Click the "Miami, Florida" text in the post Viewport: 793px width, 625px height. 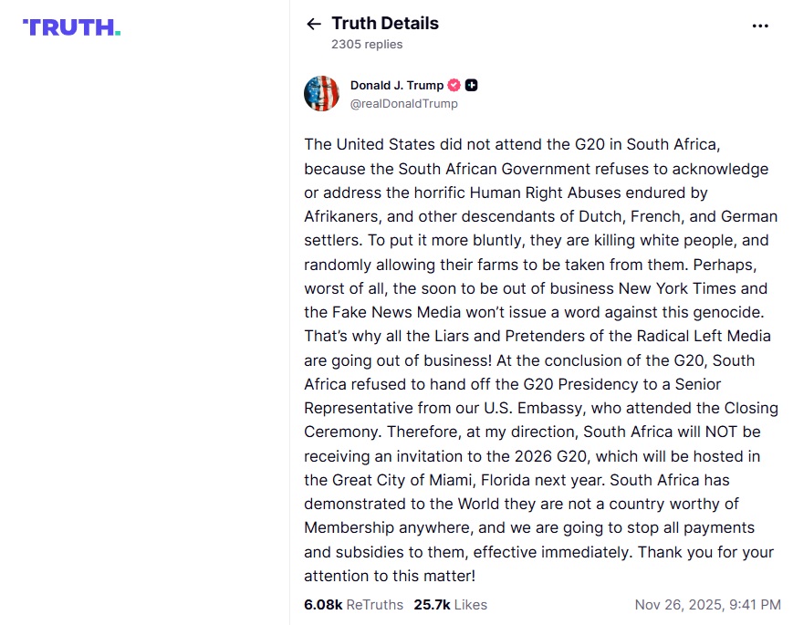[x=506, y=480]
